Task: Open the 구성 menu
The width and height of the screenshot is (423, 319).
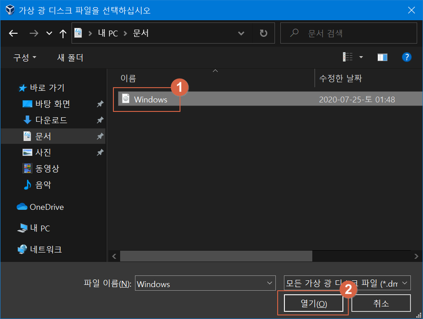Action: pos(25,58)
